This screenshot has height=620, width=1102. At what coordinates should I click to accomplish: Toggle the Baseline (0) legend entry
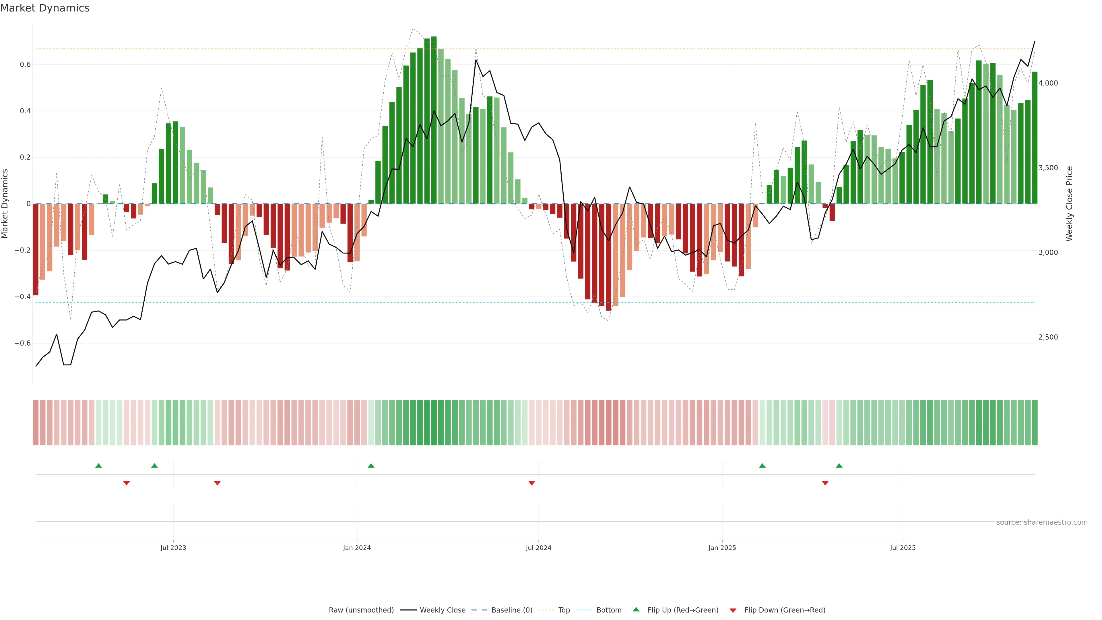coord(512,610)
